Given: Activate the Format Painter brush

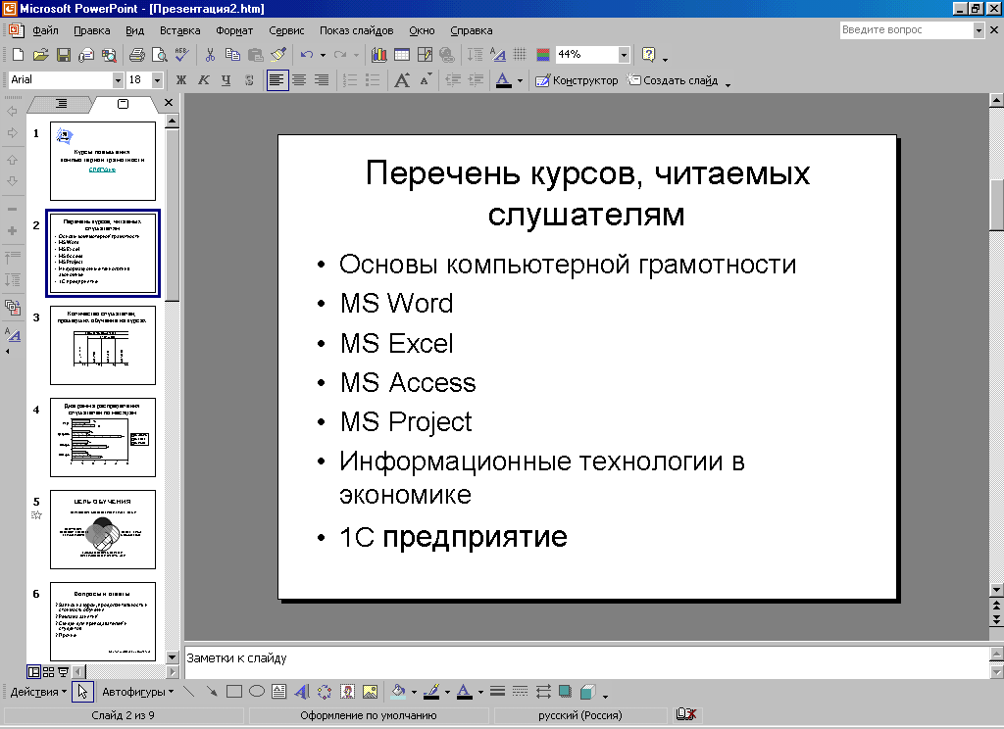Looking at the screenshot, I should (277, 55).
